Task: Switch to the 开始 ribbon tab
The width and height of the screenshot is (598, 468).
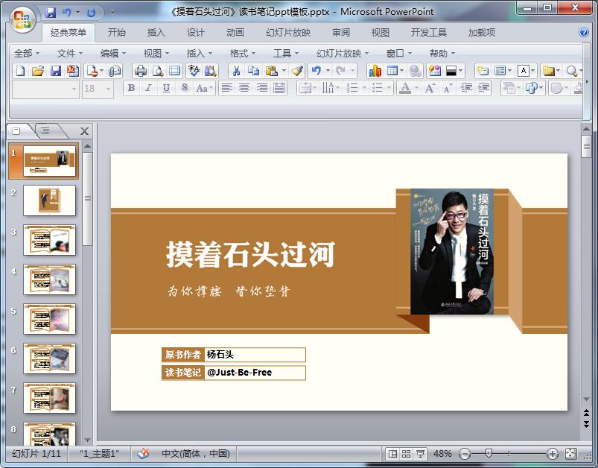Action: (x=117, y=33)
